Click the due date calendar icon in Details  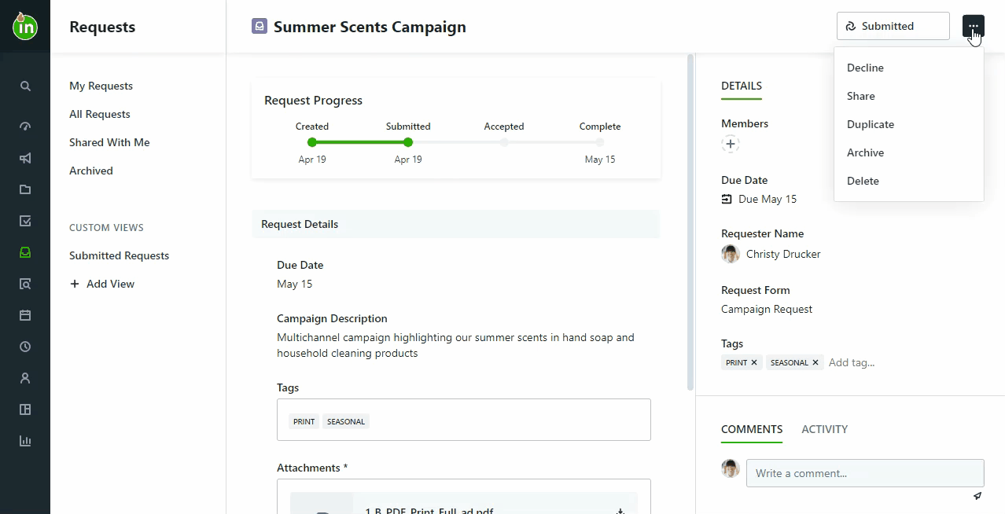[x=727, y=199]
